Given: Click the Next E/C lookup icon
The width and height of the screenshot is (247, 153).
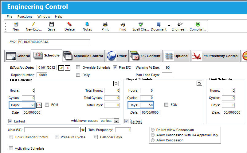Looking at the screenshot, I should pos(83,130).
